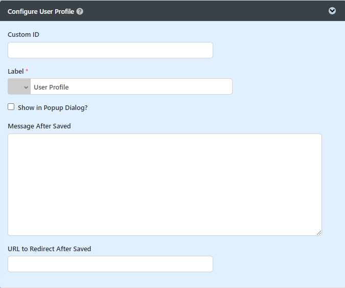Click the "Configure User Profile" header title

tap(41, 11)
